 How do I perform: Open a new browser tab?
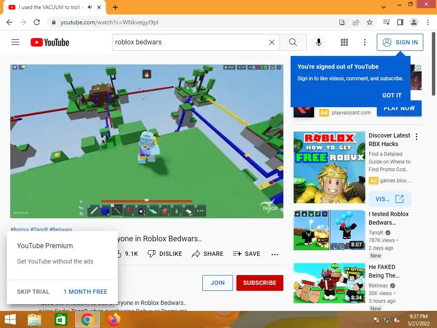(x=115, y=7)
